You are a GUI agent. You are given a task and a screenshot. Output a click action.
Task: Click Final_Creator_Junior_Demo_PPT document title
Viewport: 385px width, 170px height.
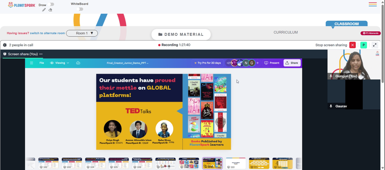pos(127,63)
